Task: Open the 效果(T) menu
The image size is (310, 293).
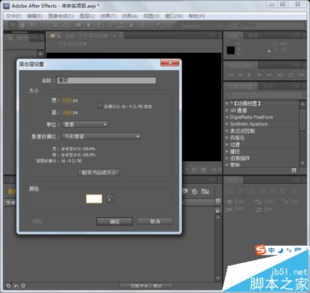Action: click(x=108, y=16)
